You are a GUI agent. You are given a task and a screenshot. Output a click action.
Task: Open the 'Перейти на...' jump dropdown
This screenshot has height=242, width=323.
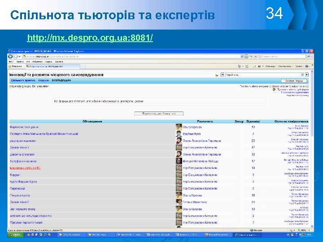[265, 75]
